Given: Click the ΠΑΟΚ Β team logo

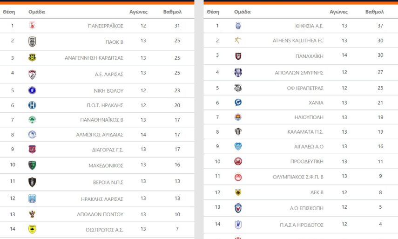Looking at the screenshot, I should pyautogui.click(x=32, y=41).
